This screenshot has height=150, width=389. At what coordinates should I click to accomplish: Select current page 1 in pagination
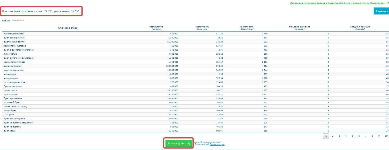(x=326, y=136)
